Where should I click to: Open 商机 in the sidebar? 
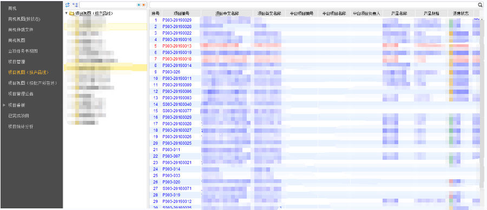coord(12,8)
